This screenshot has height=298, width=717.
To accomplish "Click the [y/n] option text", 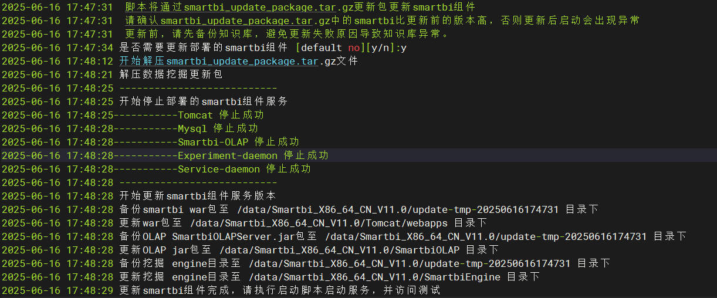I will coord(380,48).
